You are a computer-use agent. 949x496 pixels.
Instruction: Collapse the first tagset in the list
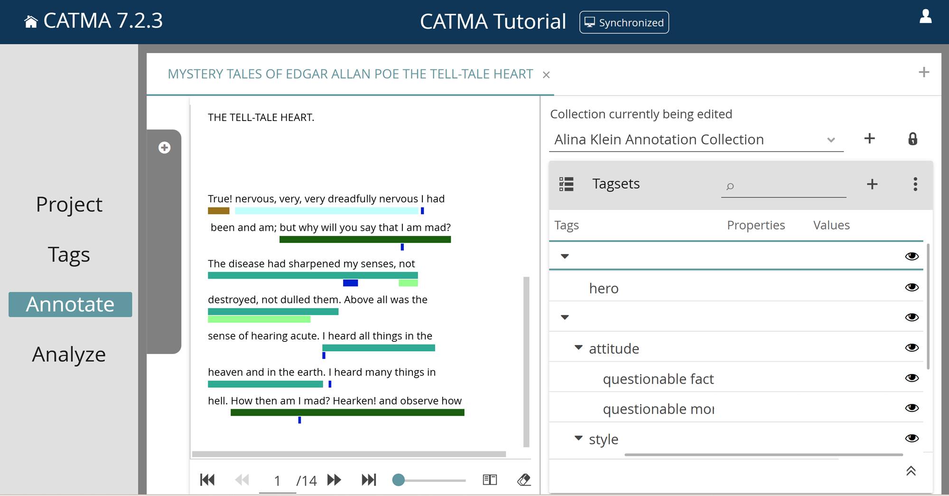(565, 256)
